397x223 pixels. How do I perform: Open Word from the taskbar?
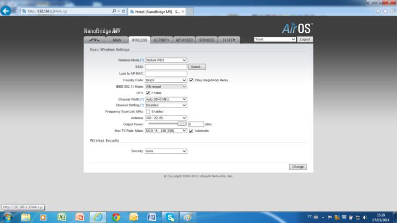pos(152,217)
